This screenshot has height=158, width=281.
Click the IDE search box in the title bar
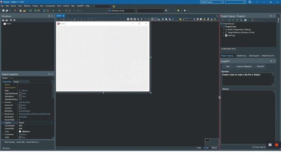[235, 2]
